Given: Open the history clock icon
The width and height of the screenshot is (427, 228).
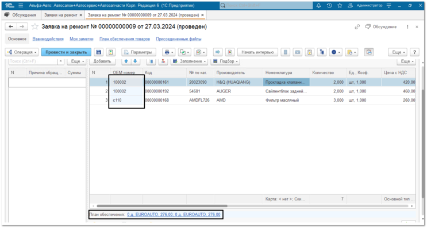Looking at the screenshot, I should click(329, 5).
